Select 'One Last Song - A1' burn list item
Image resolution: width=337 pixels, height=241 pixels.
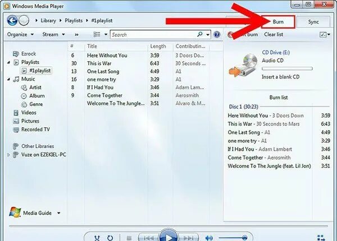tap(279, 132)
